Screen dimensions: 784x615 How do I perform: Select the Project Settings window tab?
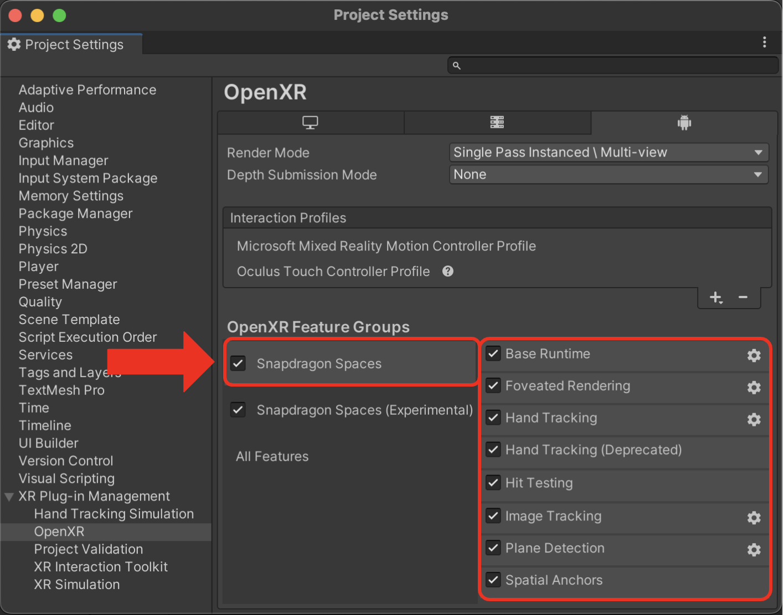click(71, 44)
